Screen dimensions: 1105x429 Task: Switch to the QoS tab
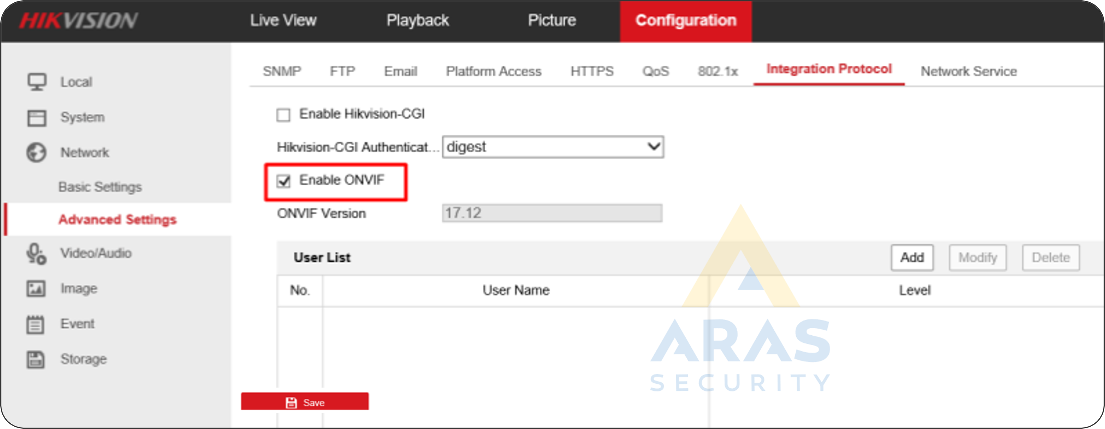pyautogui.click(x=656, y=71)
